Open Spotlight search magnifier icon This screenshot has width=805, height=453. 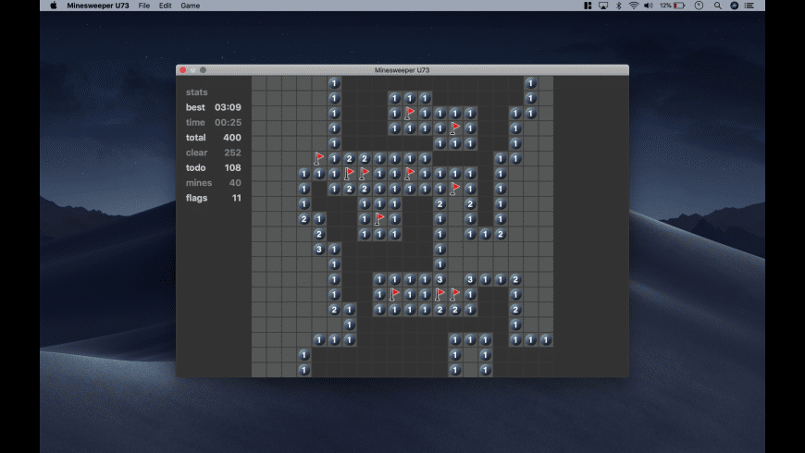[718, 6]
